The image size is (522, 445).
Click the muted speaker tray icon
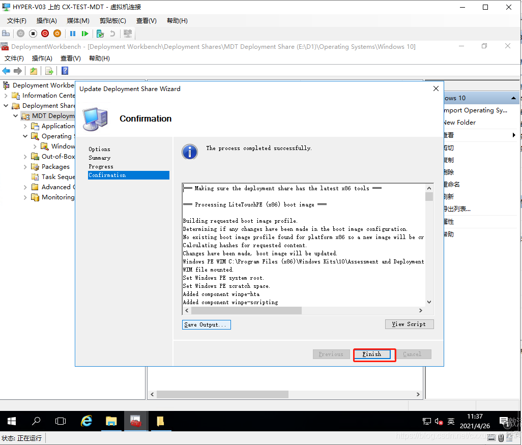tap(439, 422)
